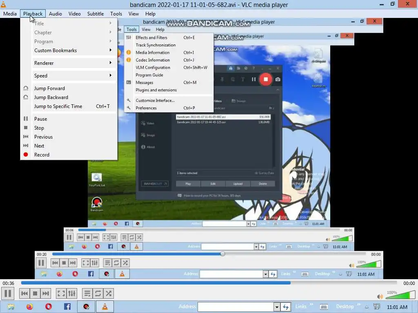
Task: Open file explorer from the real Windows taskbar
Action: click(11, 306)
